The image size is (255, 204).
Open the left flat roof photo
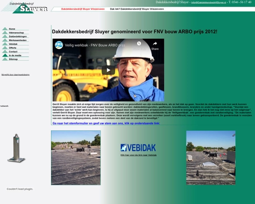[76, 158]
